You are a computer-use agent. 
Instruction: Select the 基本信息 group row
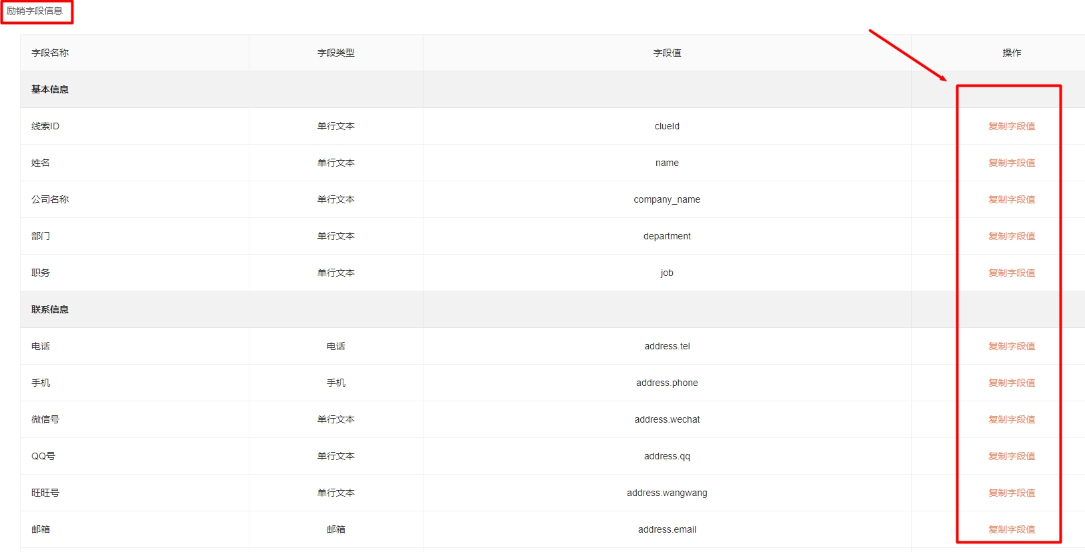coord(50,89)
